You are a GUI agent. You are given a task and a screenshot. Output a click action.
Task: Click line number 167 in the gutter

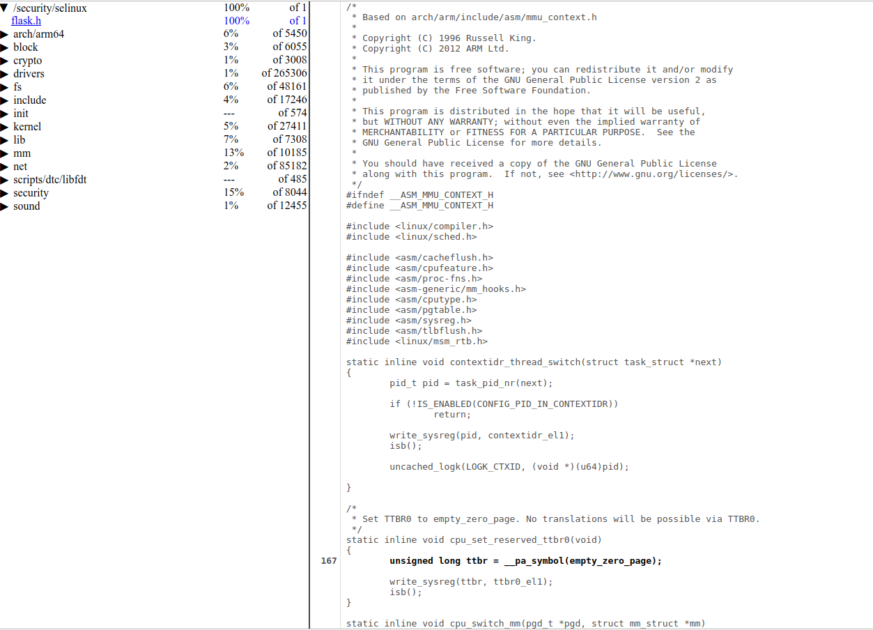[329, 561]
